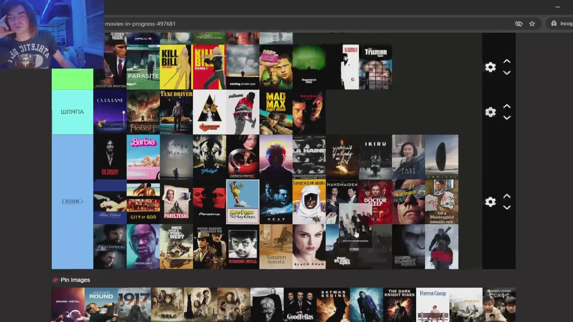The width and height of the screenshot is (573, 322).
Task: Select the Past Lives poster
Action: coord(409,157)
